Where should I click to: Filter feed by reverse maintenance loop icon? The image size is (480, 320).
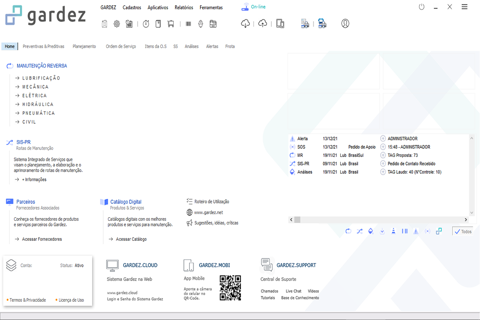tap(348, 231)
